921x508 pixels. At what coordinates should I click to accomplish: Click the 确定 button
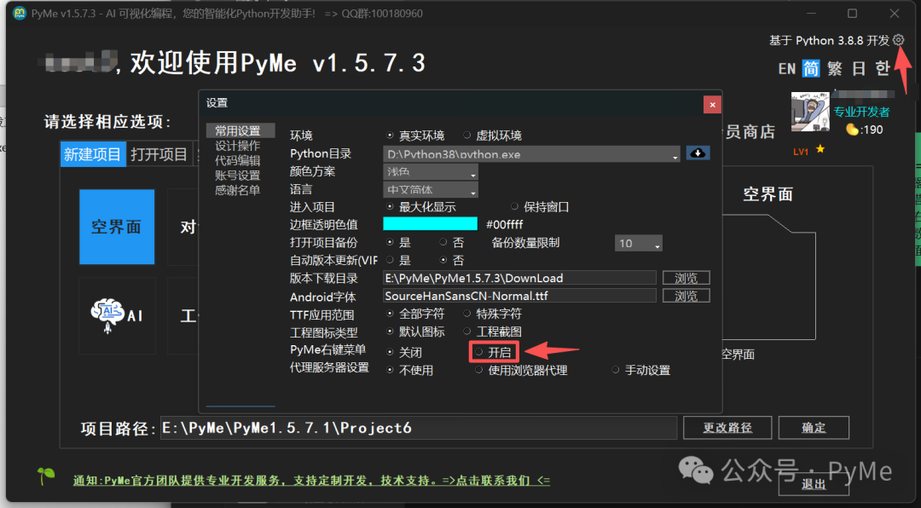pyautogui.click(x=814, y=428)
